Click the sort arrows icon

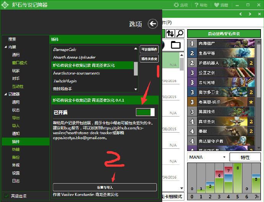click(x=170, y=33)
